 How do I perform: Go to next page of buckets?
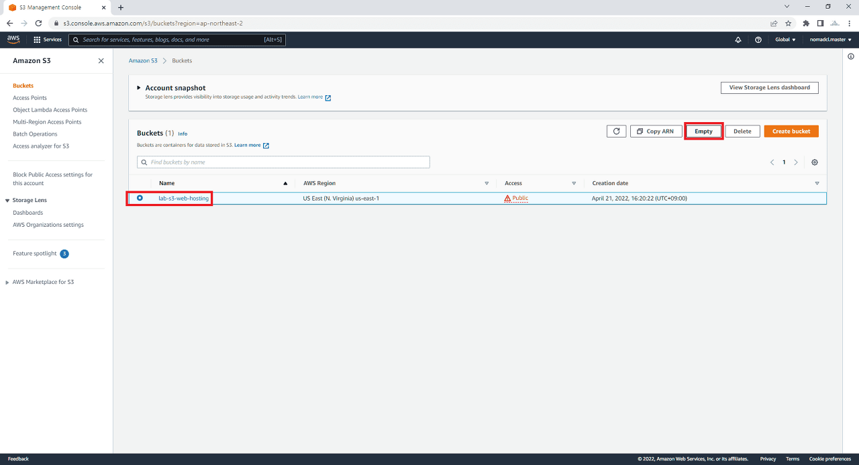(x=796, y=162)
